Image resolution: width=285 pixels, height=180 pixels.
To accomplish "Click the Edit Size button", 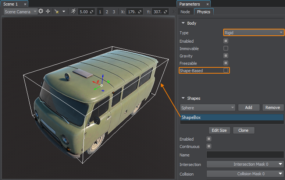I will click(x=220, y=130).
